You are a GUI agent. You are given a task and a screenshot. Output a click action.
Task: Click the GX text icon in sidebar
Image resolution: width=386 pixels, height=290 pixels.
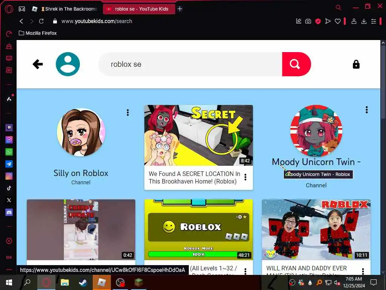point(9,257)
